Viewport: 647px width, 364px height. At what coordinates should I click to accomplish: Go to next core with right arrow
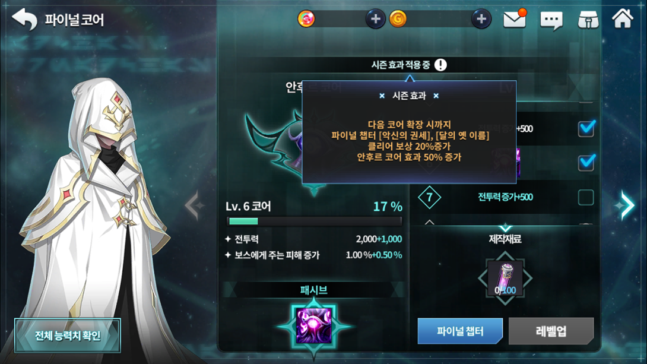[626, 205]
